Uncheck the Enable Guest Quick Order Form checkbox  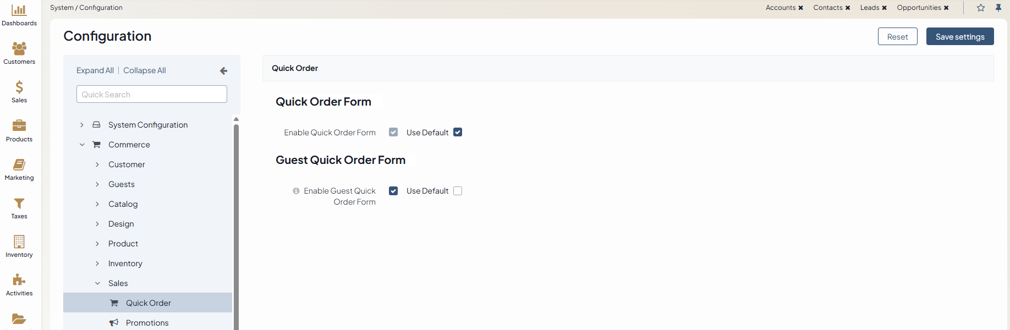393,191
